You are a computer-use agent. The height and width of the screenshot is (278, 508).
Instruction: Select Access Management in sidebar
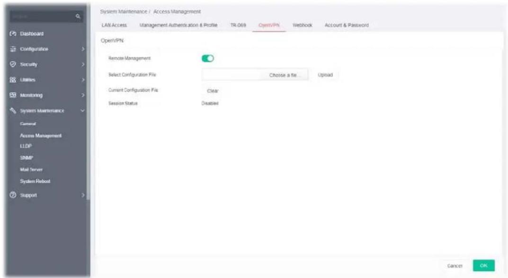click(41, 135)
